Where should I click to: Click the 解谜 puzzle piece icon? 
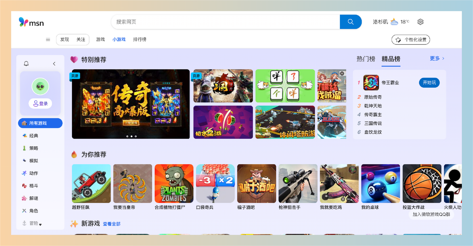(x=24, y=198)
